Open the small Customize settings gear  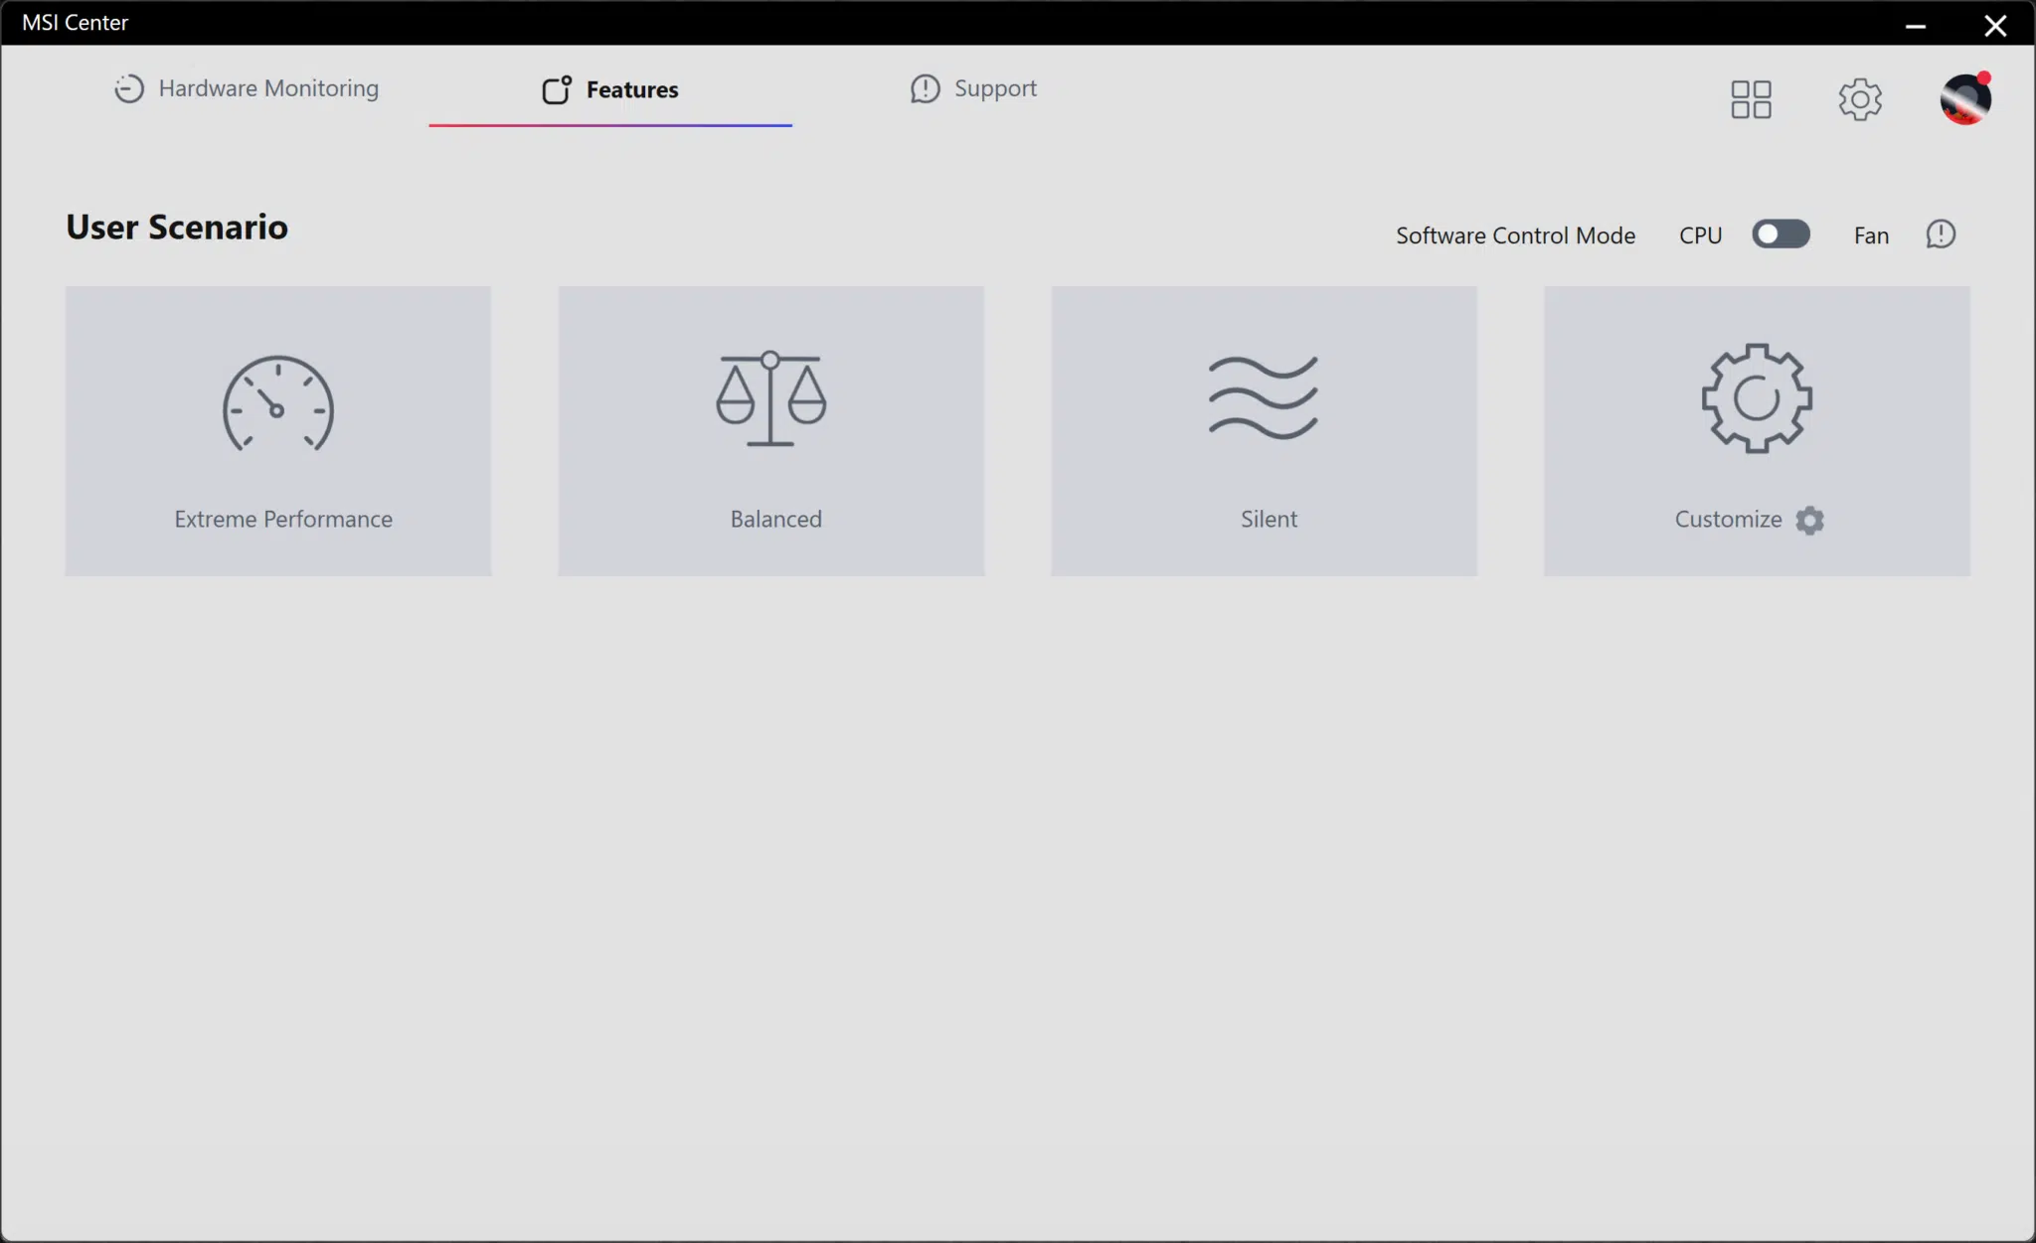[x=1810, y=520]
